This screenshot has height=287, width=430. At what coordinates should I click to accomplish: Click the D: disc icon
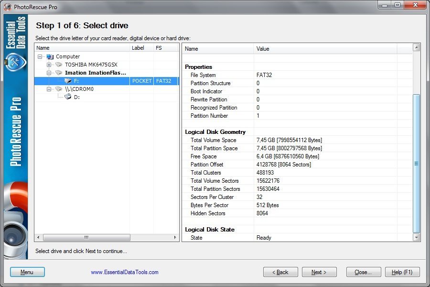[x=68, y=97]
